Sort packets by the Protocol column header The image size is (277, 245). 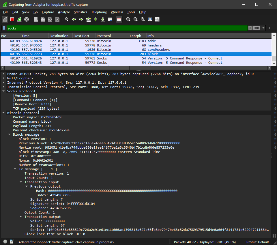(112, 36)
